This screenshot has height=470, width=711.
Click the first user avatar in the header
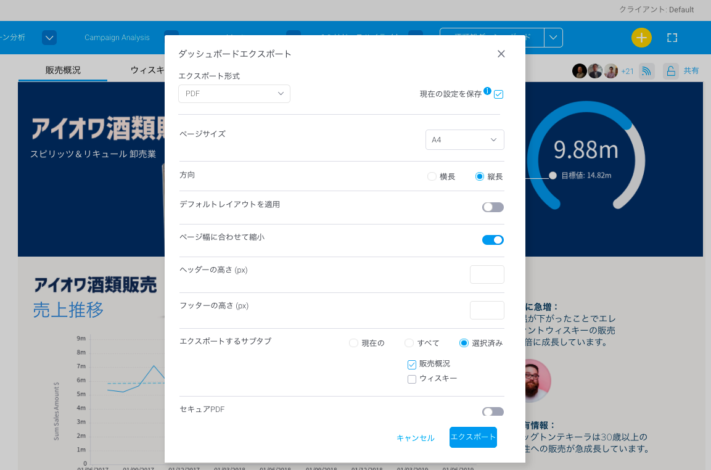[579, 71]
